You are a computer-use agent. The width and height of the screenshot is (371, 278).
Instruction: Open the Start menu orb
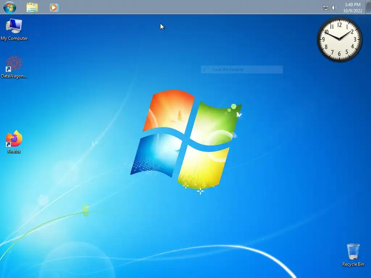10,7
